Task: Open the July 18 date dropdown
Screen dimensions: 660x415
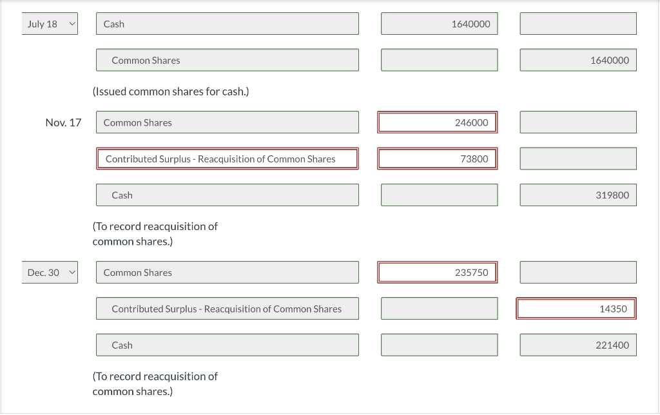Action: [50, 23]
